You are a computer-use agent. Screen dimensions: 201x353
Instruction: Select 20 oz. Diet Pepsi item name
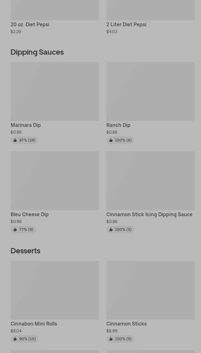coord(30,24)
